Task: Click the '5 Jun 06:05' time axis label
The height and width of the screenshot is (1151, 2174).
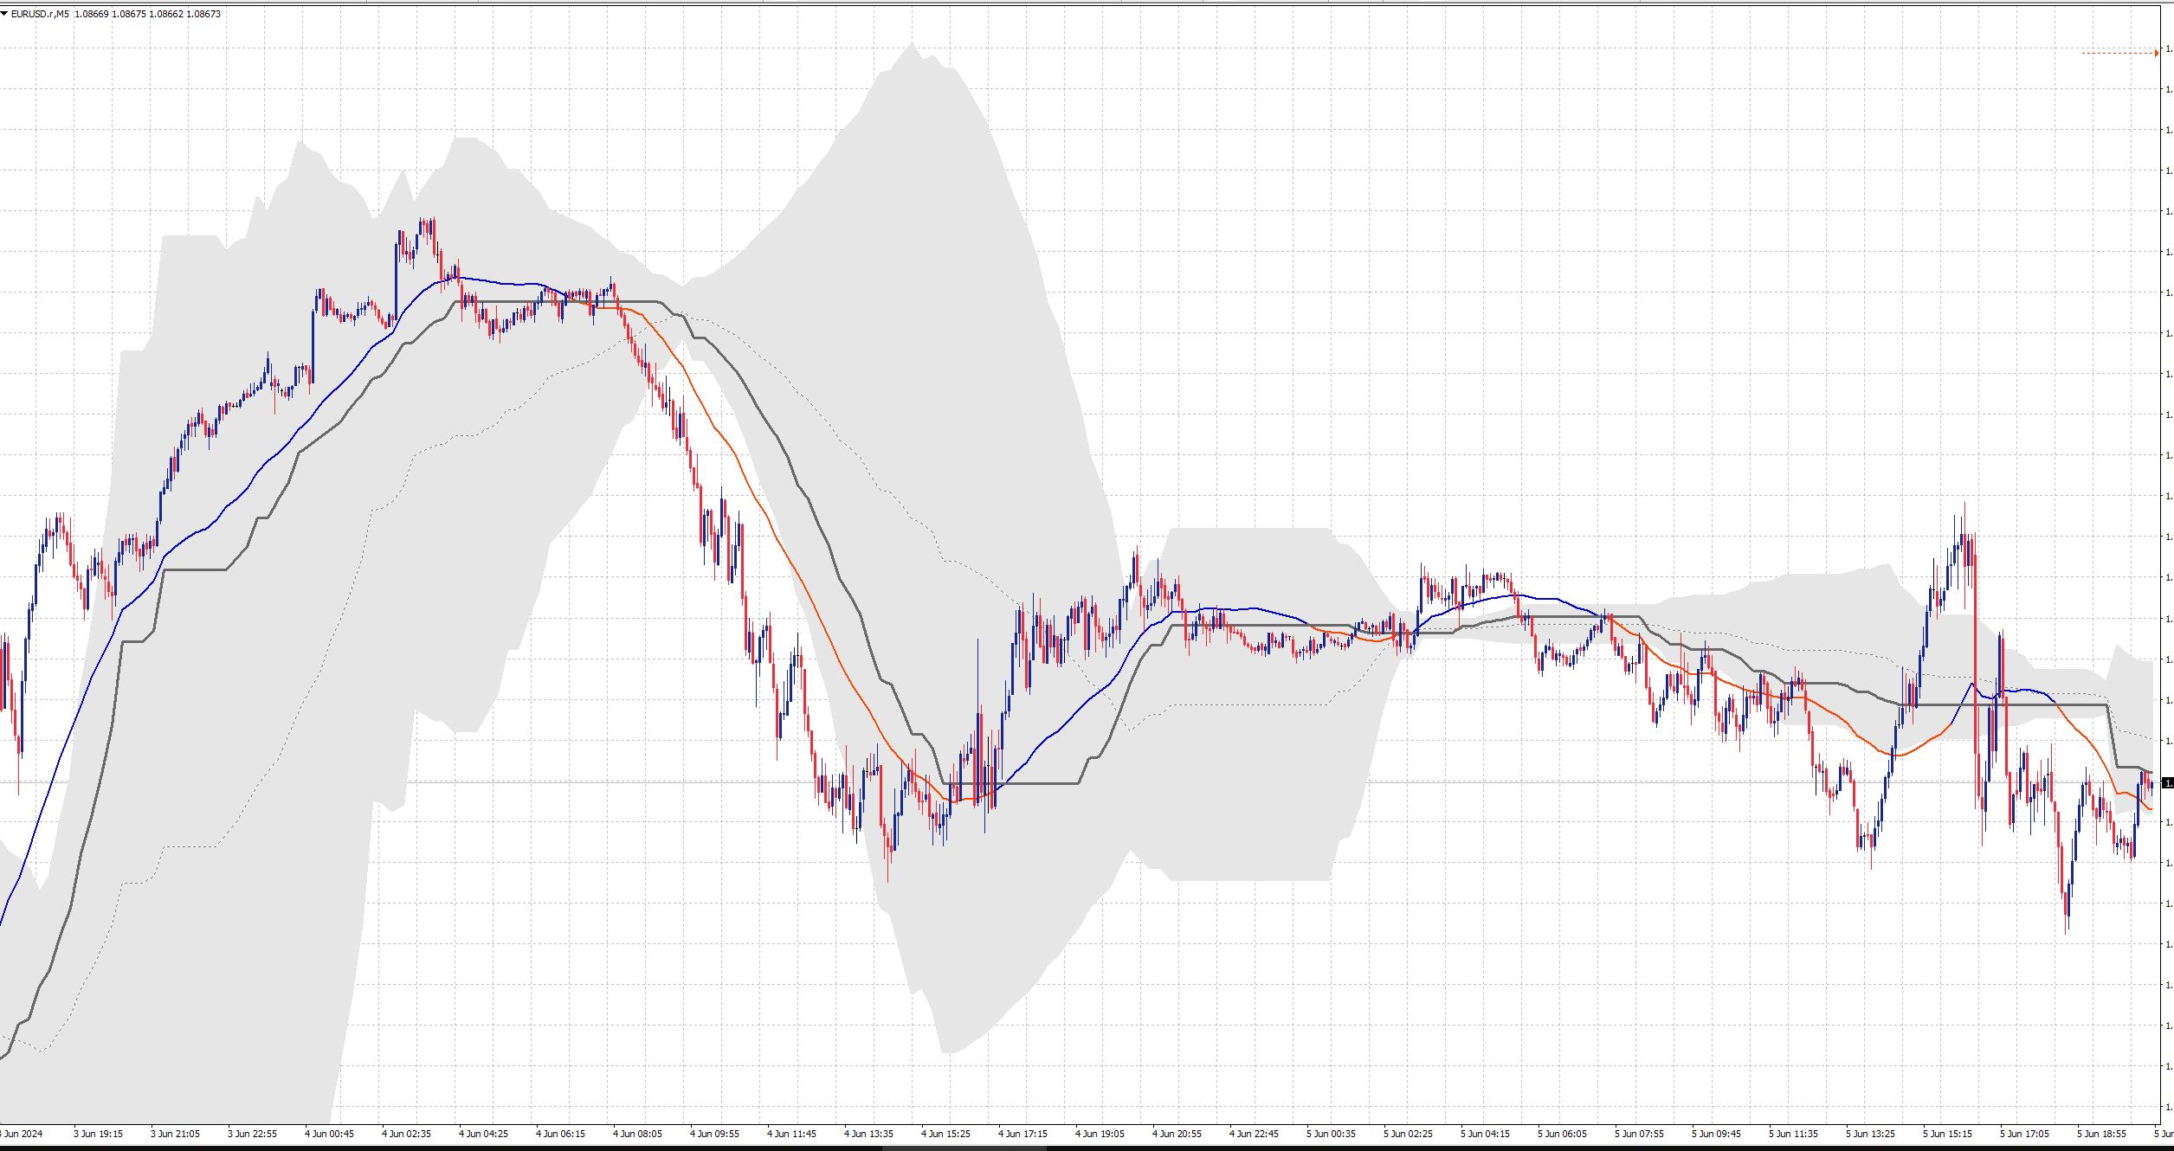Action: click(1562, 1133)
